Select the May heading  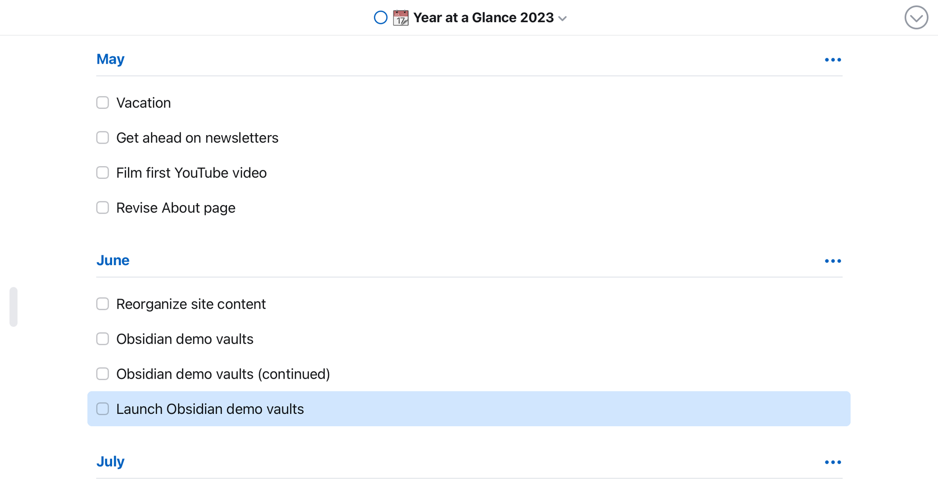[110, 59]
